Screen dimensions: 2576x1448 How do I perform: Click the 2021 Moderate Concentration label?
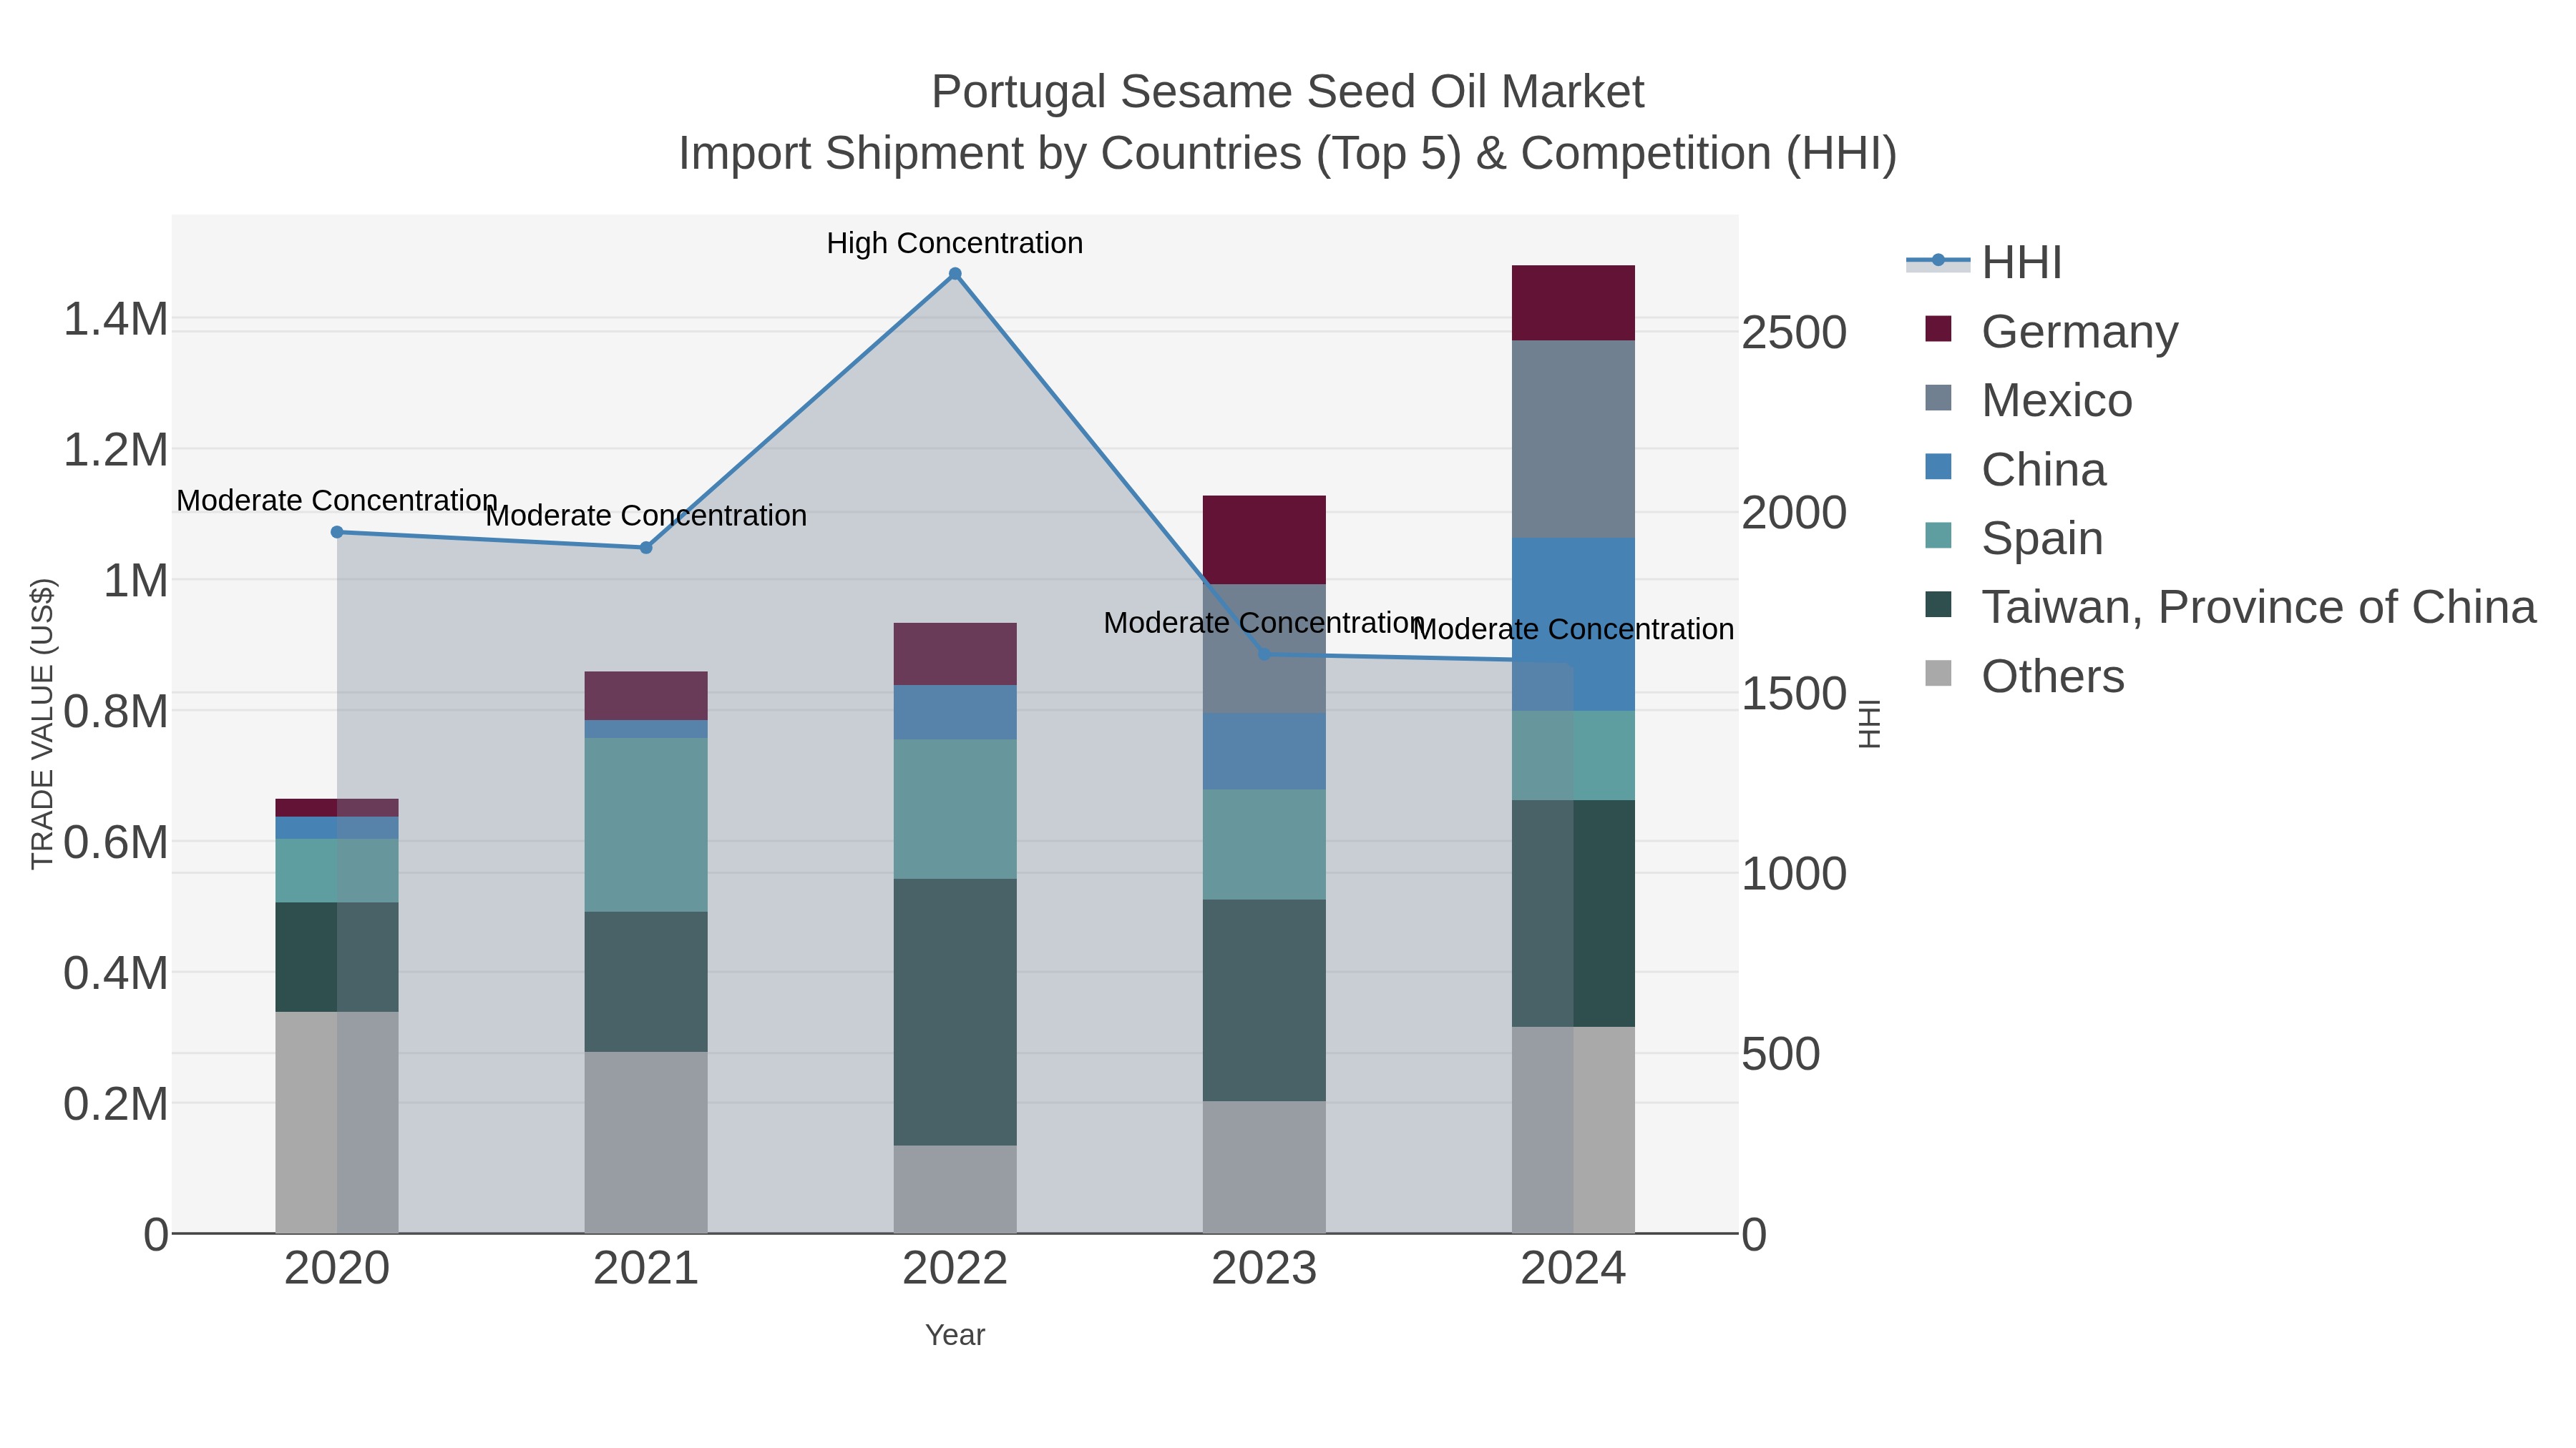[646, 516]
